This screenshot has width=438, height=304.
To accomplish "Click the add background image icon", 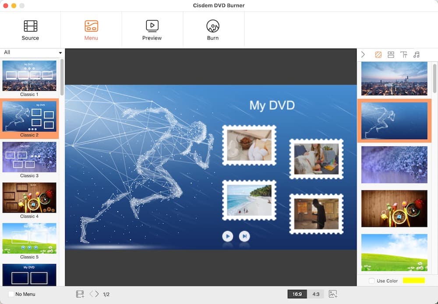I will (x=333, y=294).
